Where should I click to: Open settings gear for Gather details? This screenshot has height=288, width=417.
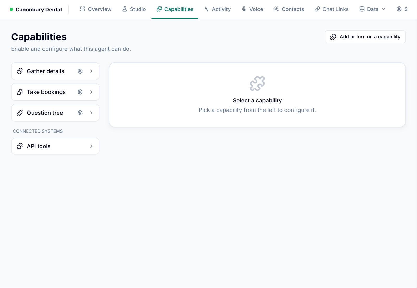[80, 71]
